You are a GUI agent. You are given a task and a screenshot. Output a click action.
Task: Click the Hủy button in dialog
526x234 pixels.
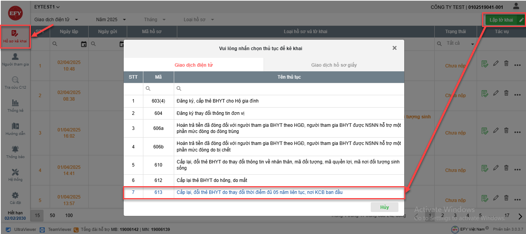tap(384, 207)
